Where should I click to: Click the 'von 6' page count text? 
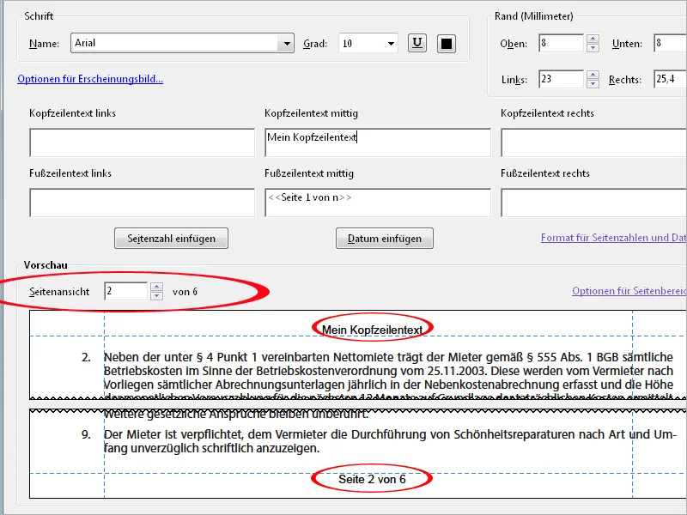[x=185, y=292]
